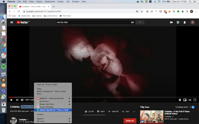Bookmark this page with star

point(142,11)
